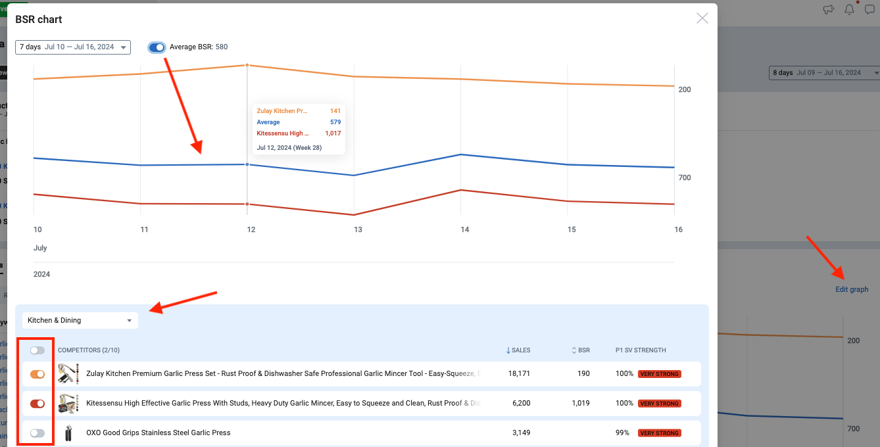Click the COMPETITORS (2/10) column header
Image resolution: width=880 pixels, height=447 pixels.
[x=89, y=350]
